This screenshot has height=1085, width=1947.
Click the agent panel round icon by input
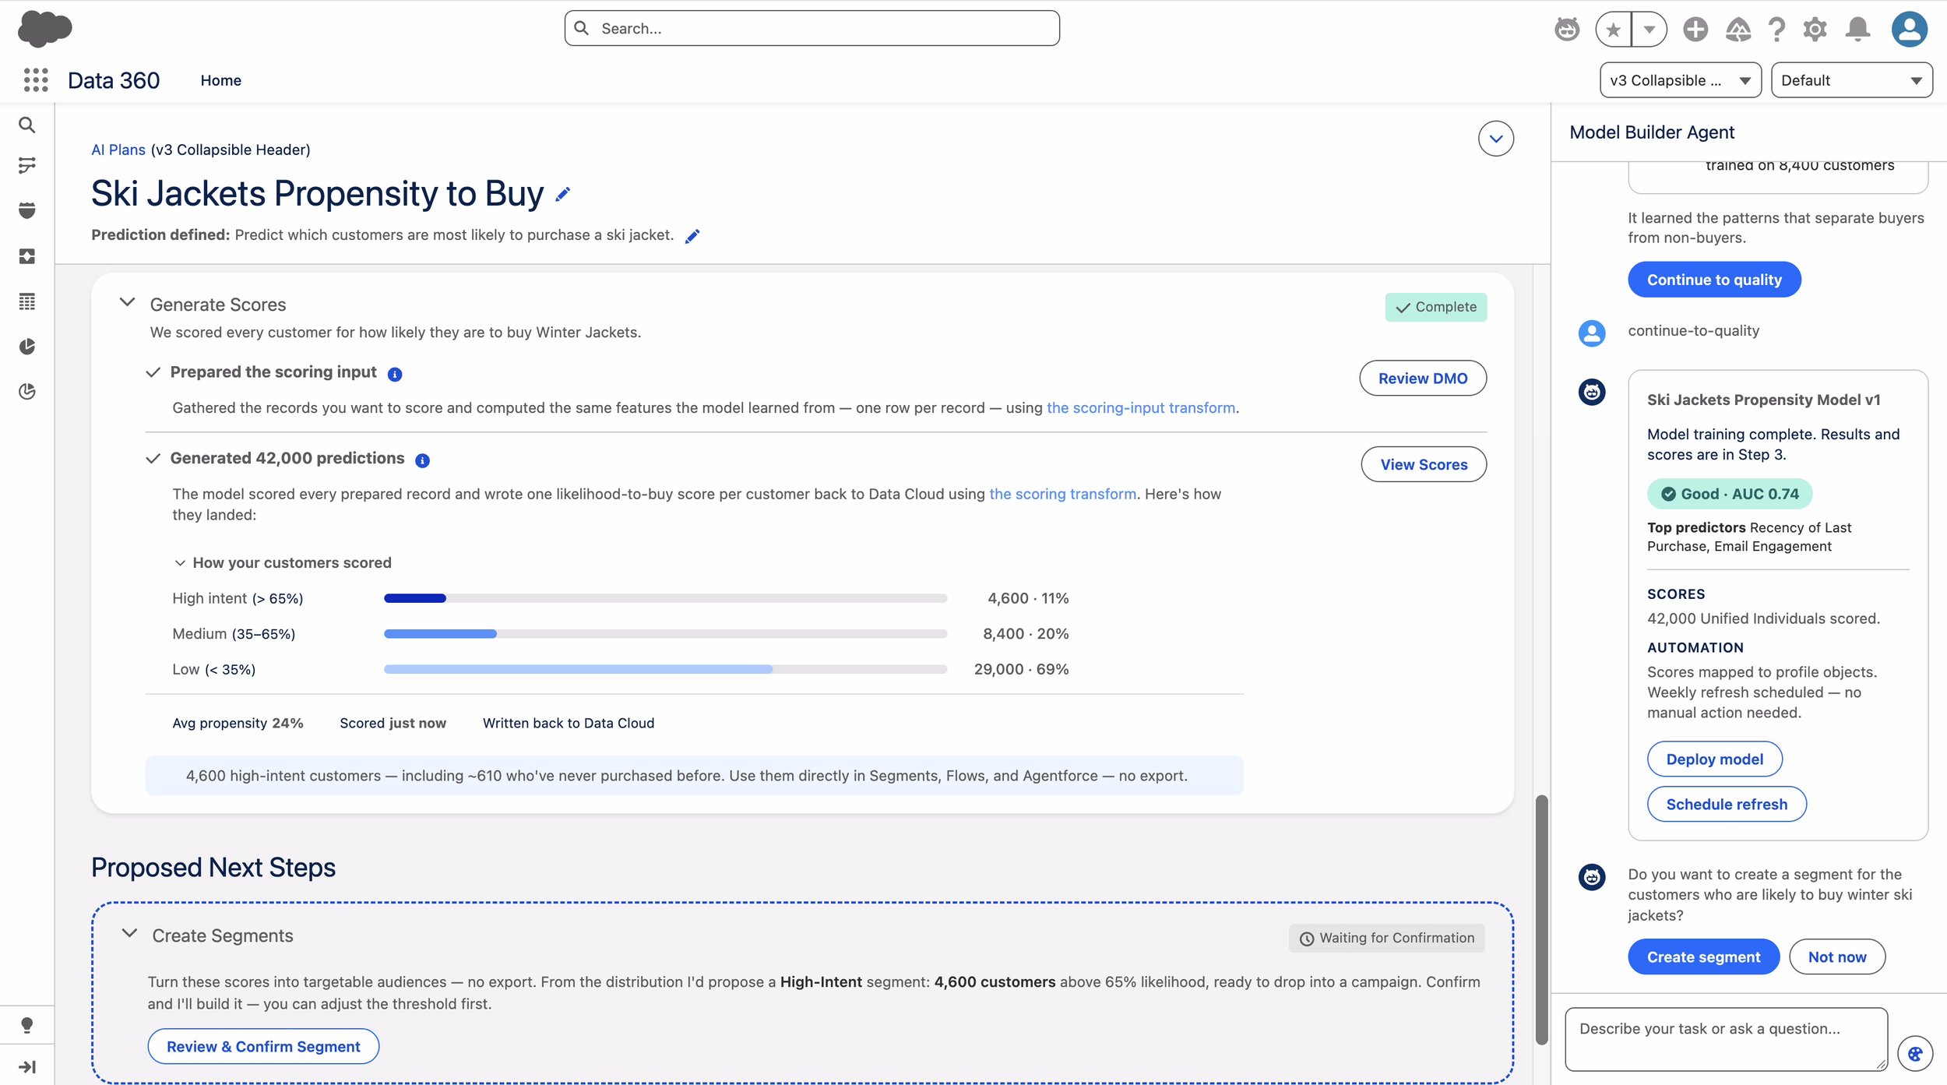[1915, 1054]
